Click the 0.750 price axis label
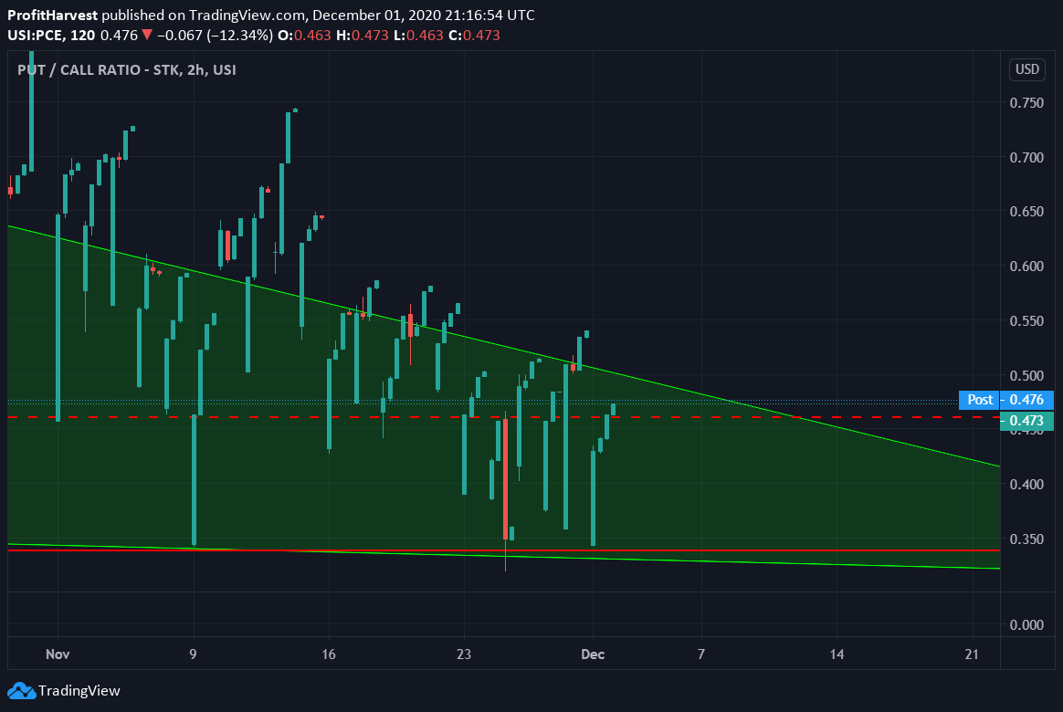This screenshot has width=1063, height=712. [1026, 102]
